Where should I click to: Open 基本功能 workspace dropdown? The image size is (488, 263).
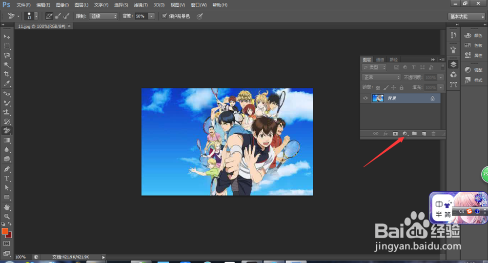click(x=467, y=17)
